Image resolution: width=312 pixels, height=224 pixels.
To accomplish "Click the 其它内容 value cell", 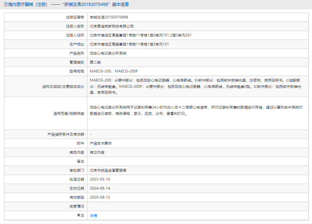I will pos(97,152).
